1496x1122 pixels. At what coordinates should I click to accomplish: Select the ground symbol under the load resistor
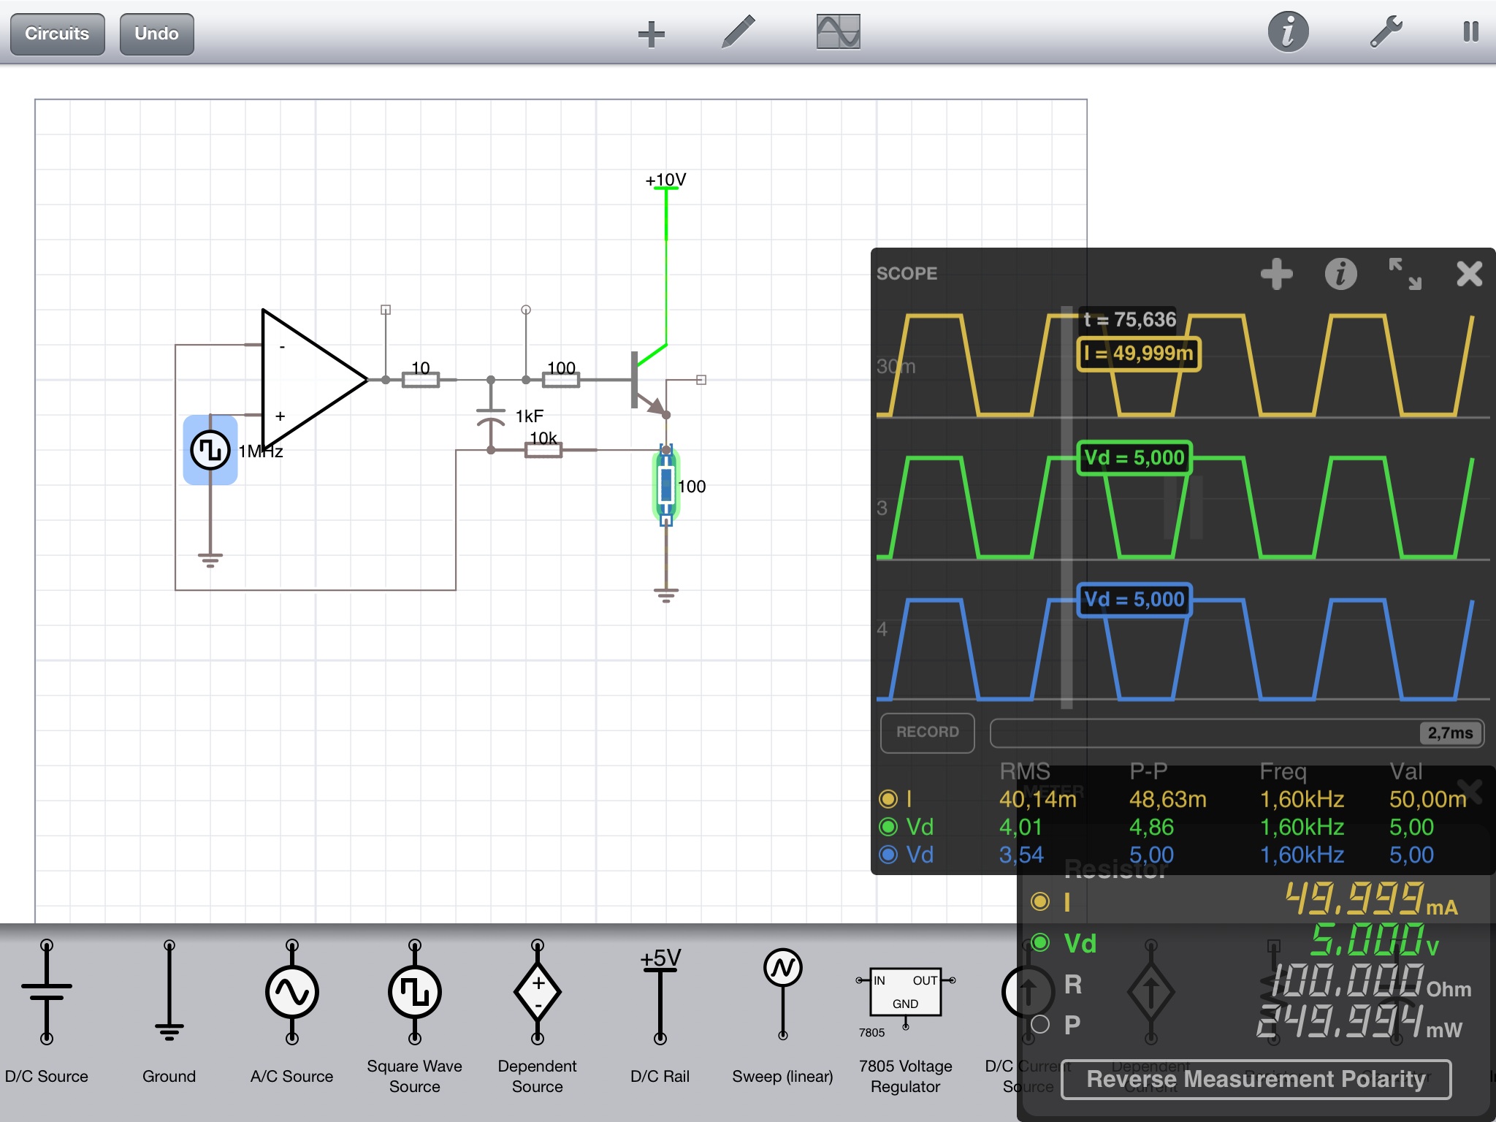point(665,595)
